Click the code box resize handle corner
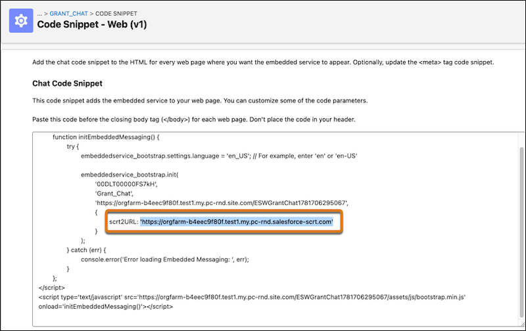The width and height of the screenshot is (526, 331). click(x=522, y=324)
